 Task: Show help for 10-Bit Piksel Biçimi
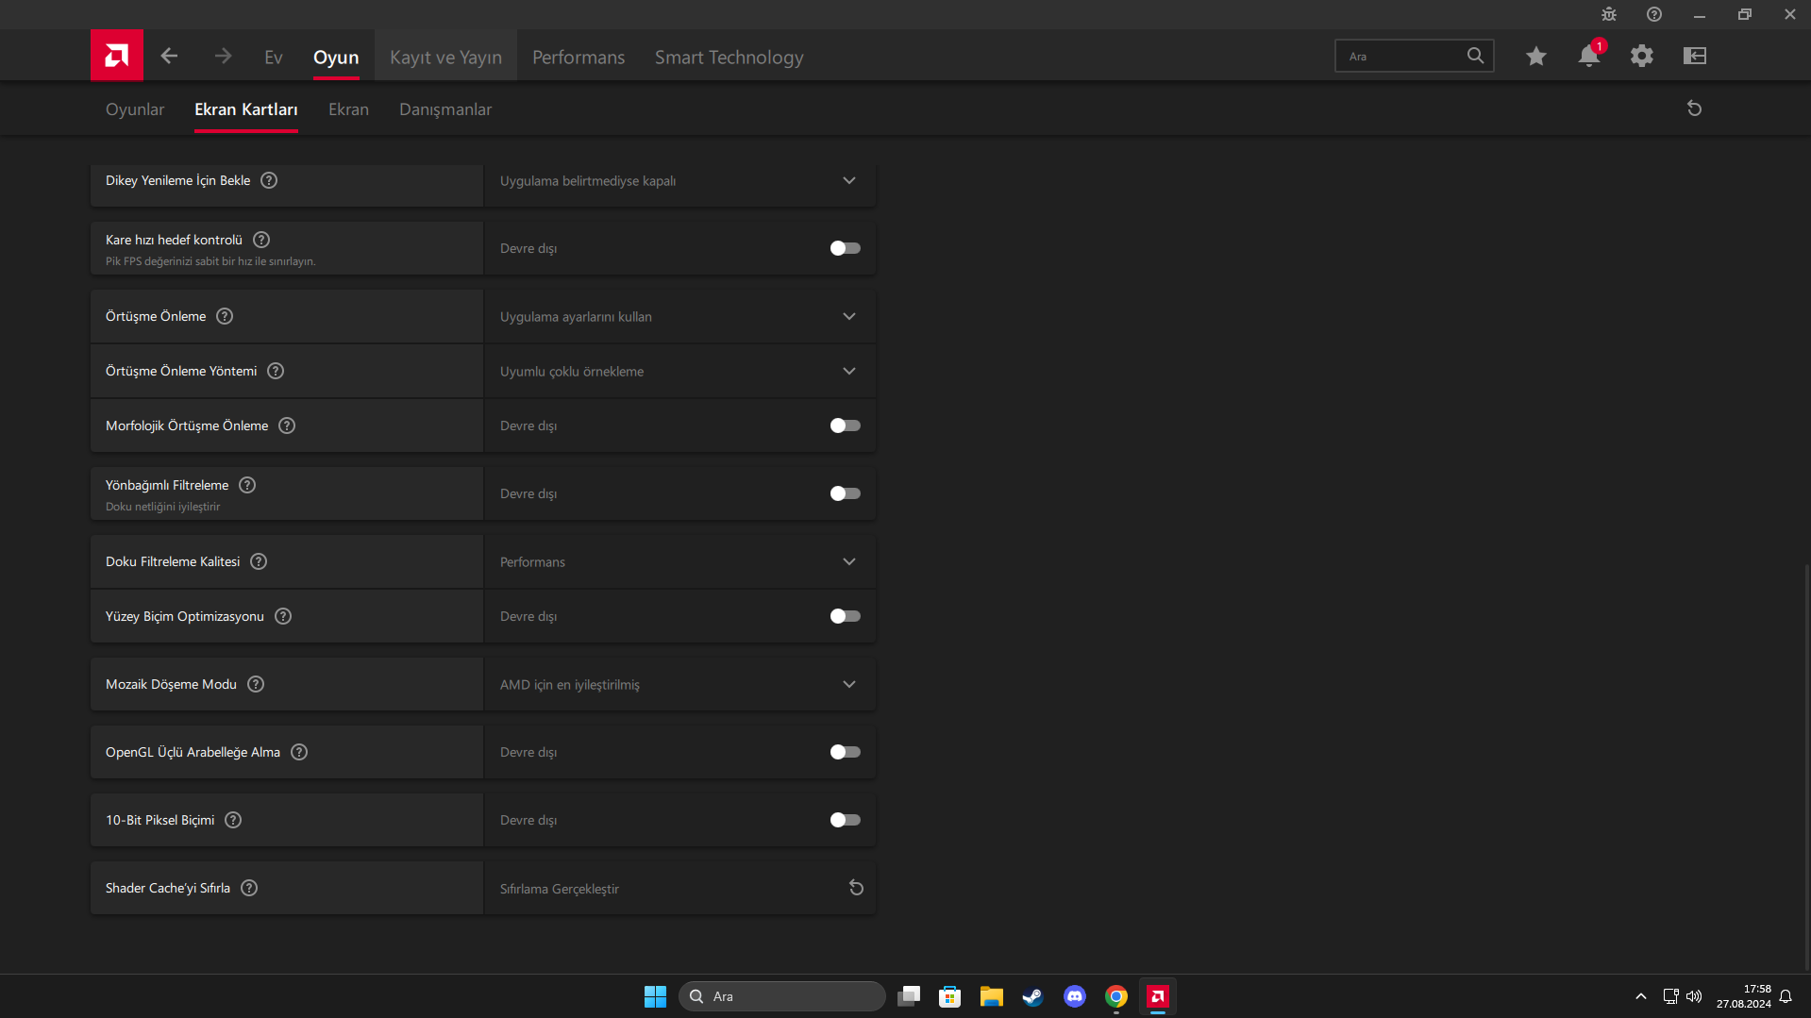(233, 820)
